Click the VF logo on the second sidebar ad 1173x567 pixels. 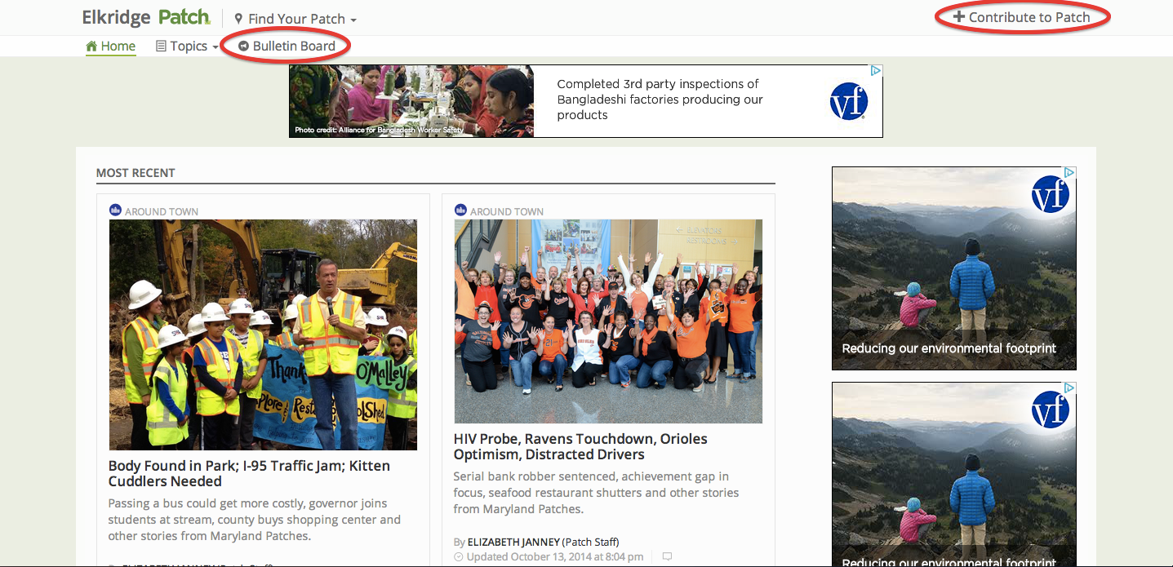click(x=1051, y=410)
